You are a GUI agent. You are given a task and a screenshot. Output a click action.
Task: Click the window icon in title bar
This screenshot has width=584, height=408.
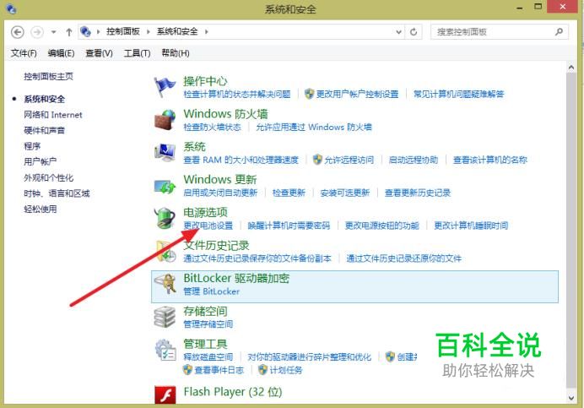11,8
